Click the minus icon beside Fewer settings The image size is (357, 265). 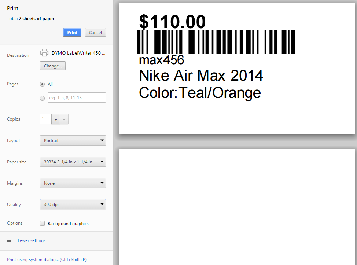click(x=9, y=241)
